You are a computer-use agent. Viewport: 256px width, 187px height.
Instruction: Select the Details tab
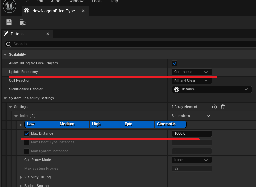point(28,34)
